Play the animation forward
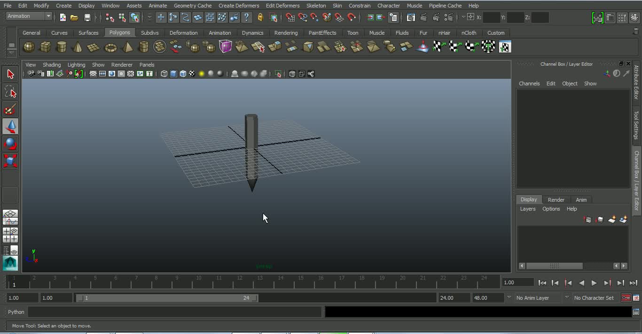 click(x=594, y=283)
